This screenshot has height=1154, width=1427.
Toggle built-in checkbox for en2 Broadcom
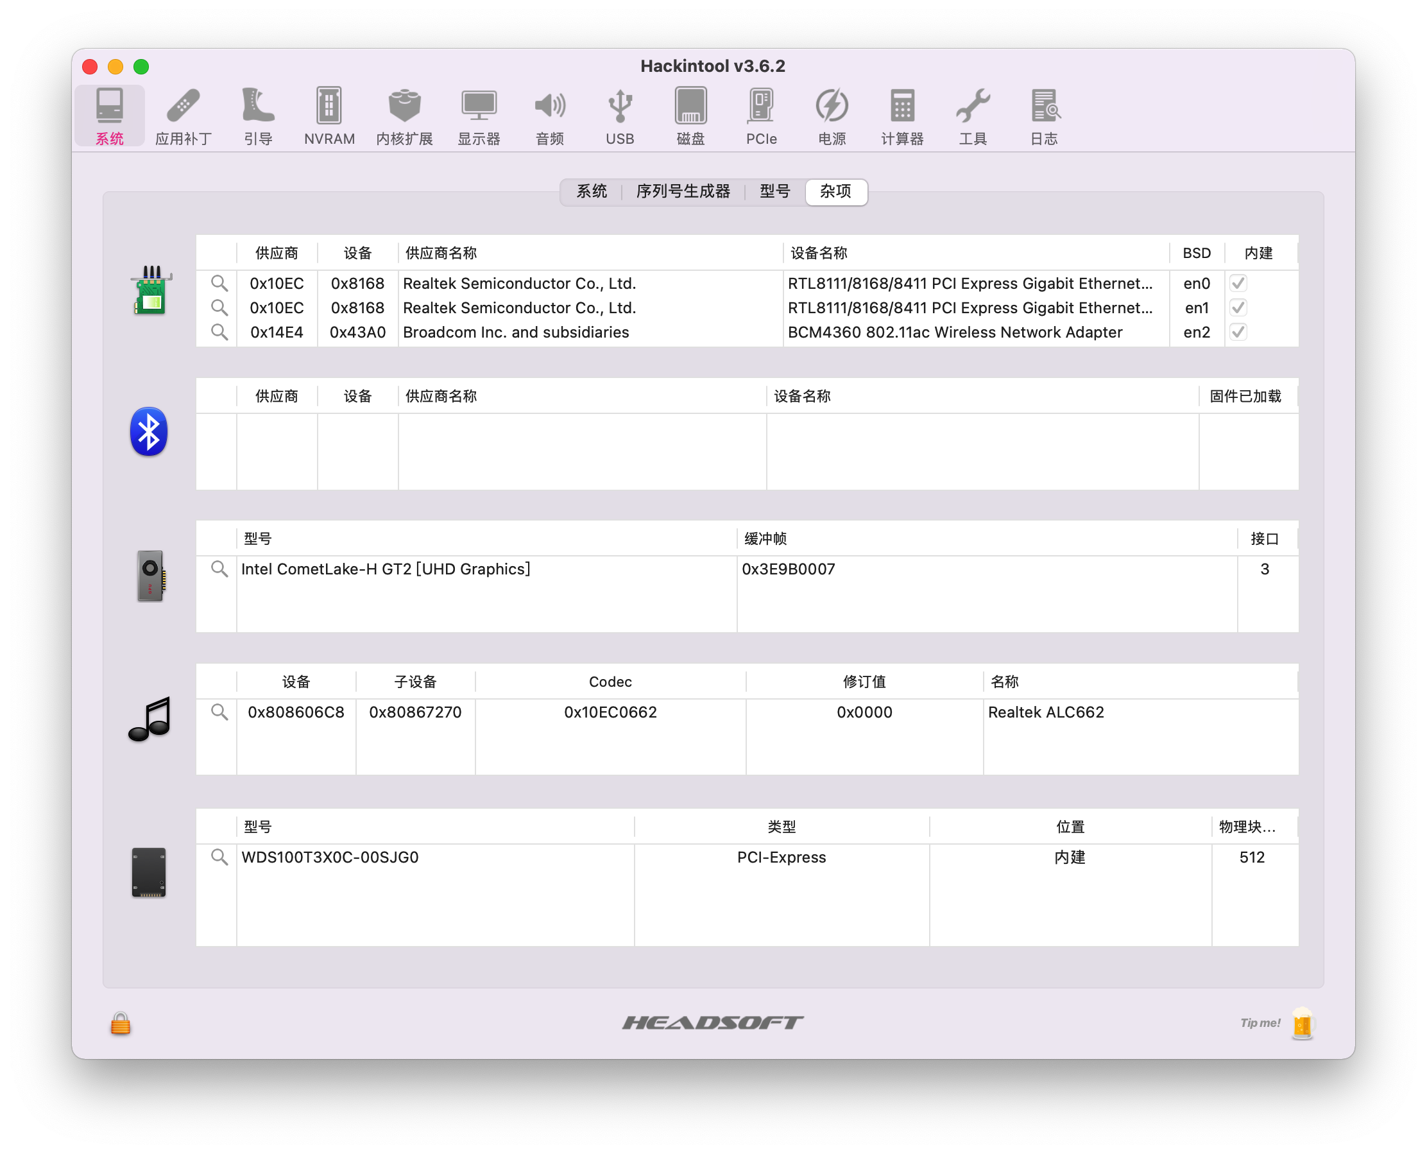coord(1238,332)
